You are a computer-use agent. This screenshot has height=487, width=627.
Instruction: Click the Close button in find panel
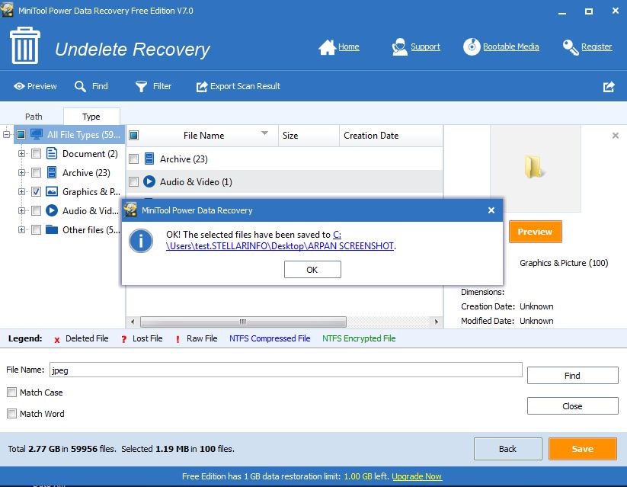click(572, 405)
